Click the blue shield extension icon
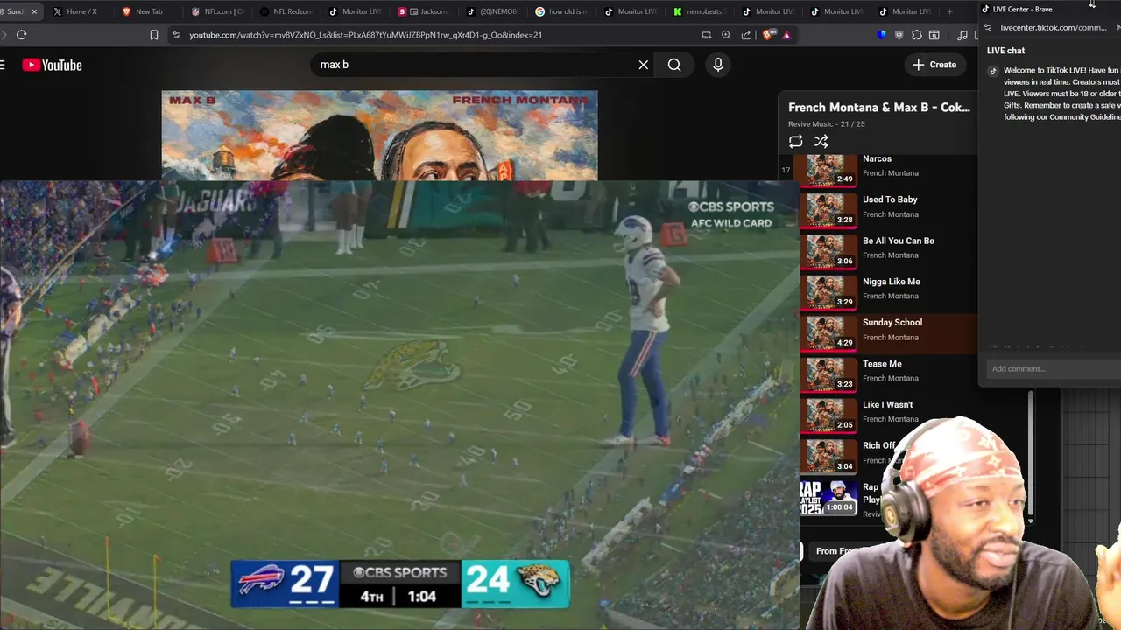Screen dimensions: 1121x630 pyautogui.click(x=881, y=35)
